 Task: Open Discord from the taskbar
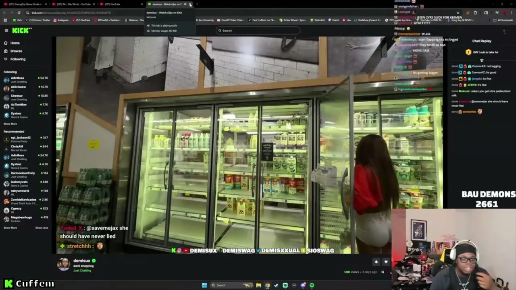pyautogui.click(x=303, y=285)
